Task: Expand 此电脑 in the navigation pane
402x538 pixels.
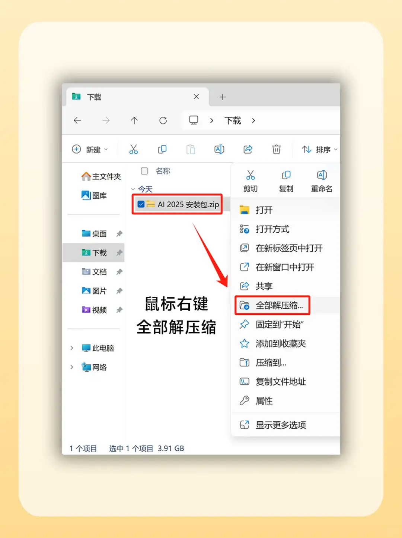Action: pyautogui.click(x=72, y=348)
